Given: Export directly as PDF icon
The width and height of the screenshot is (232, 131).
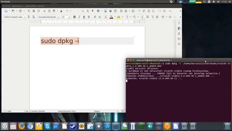Looking at the screenshot, I should tap(29, 11).
